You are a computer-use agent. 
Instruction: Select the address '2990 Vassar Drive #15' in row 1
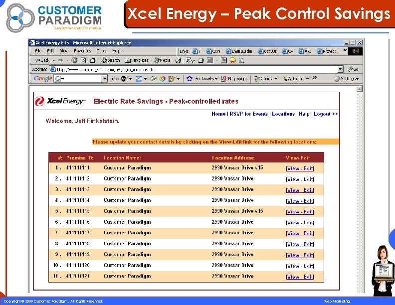[x=237, y=167]
